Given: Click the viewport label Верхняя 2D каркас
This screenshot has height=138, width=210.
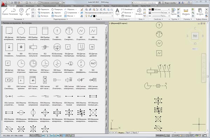Looking at the screenshot, I should pyautogui.click(x=118, y=23).
